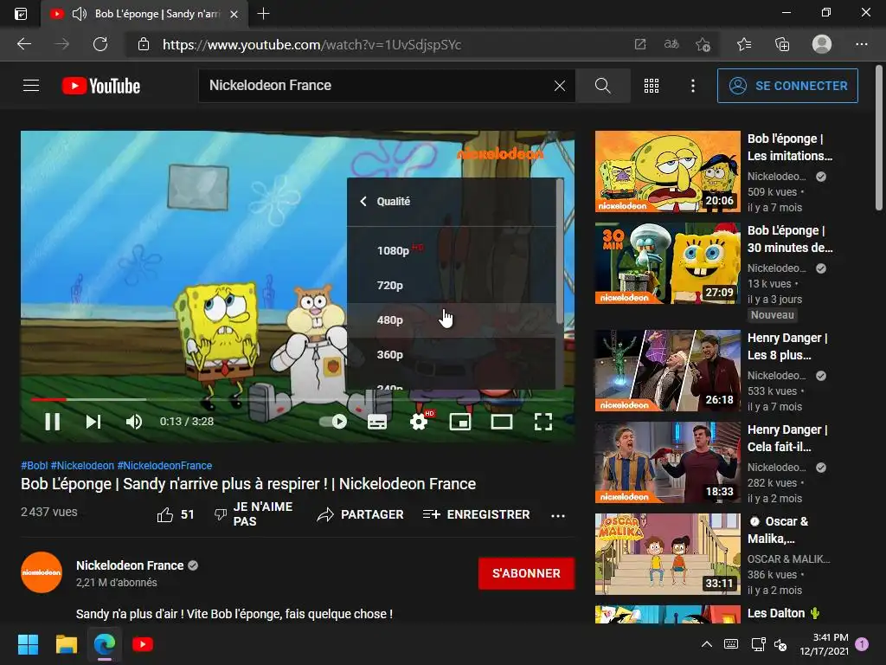Add page to favorites star

(x=703, y=44)
